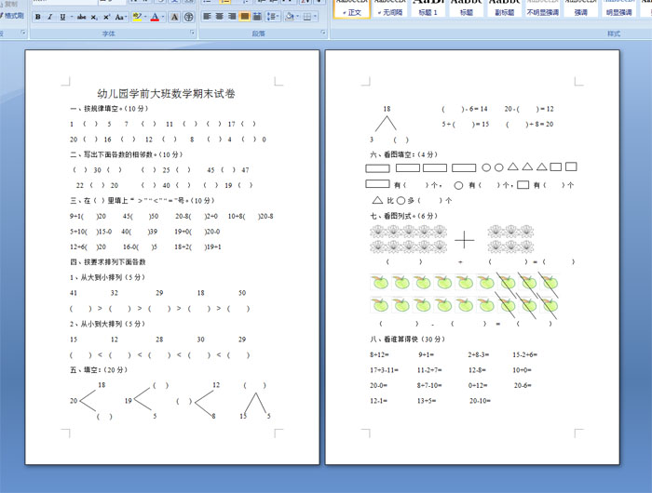Open the borders dropdown arrow
Image resolution: width=652 pixels, height=493 pixels.
[315, 17]
